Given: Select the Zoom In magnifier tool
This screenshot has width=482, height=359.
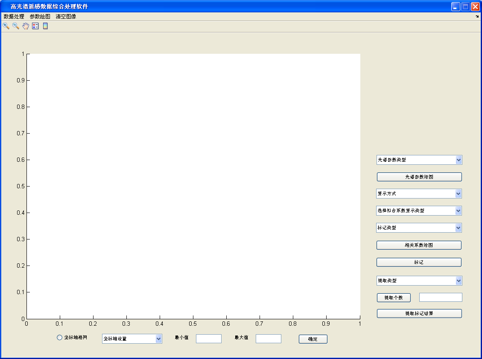Looking at the screenshot, I should tap(6, 26).
